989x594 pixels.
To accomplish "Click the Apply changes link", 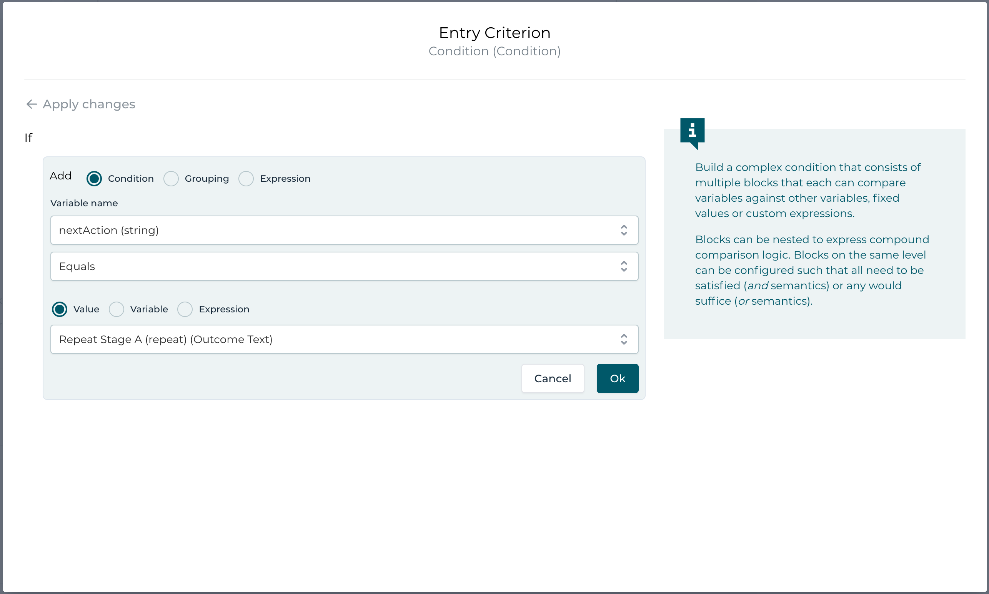I will coord(89,104).
